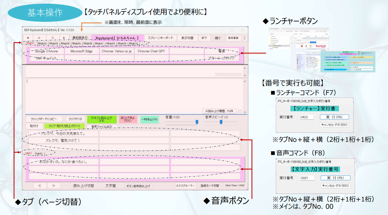Click the 0422 field in the ランチャー dialog
This screenshot has width=388, height=215.
point(307,117)
